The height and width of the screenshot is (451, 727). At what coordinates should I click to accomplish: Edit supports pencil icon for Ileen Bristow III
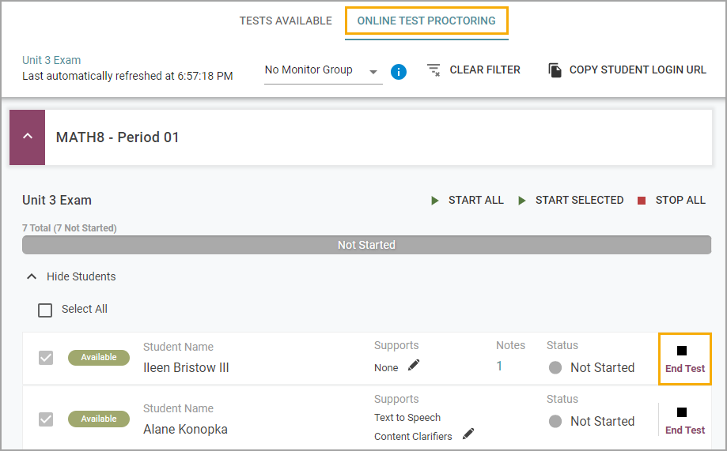pyautogui.click(x=414, y=365)
